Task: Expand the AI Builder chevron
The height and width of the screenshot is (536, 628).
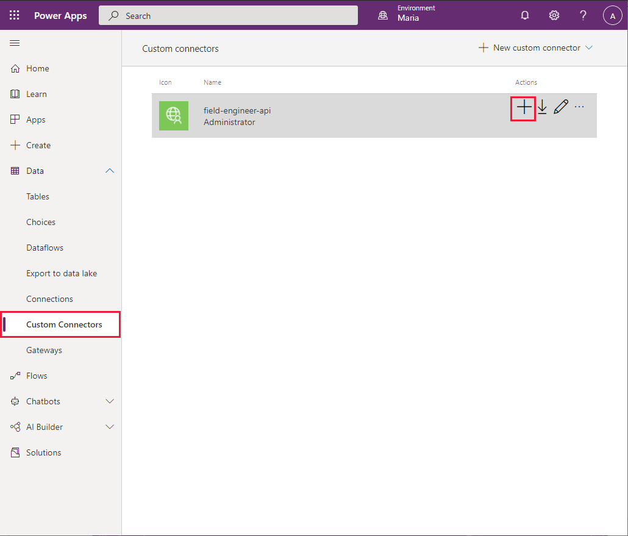Action: click(110, 427)
